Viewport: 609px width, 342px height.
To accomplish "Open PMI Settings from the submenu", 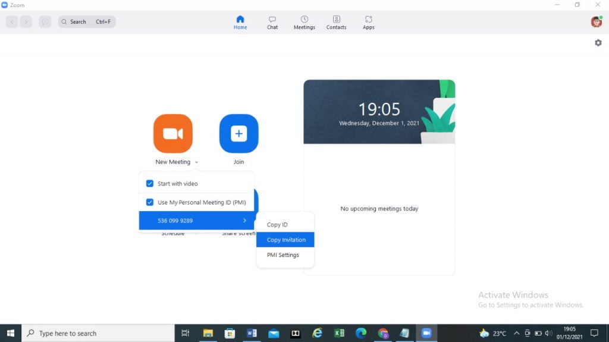I will (x=283, y=255).
